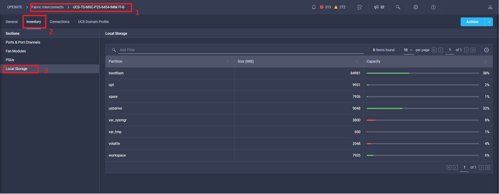Click the 2048 size value
The height and width of the screenshot is (194, 499).
(356, 144)
